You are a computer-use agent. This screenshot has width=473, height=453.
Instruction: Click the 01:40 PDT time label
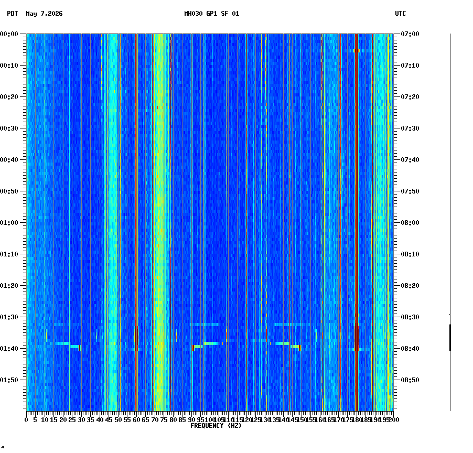tap(9, 349)
